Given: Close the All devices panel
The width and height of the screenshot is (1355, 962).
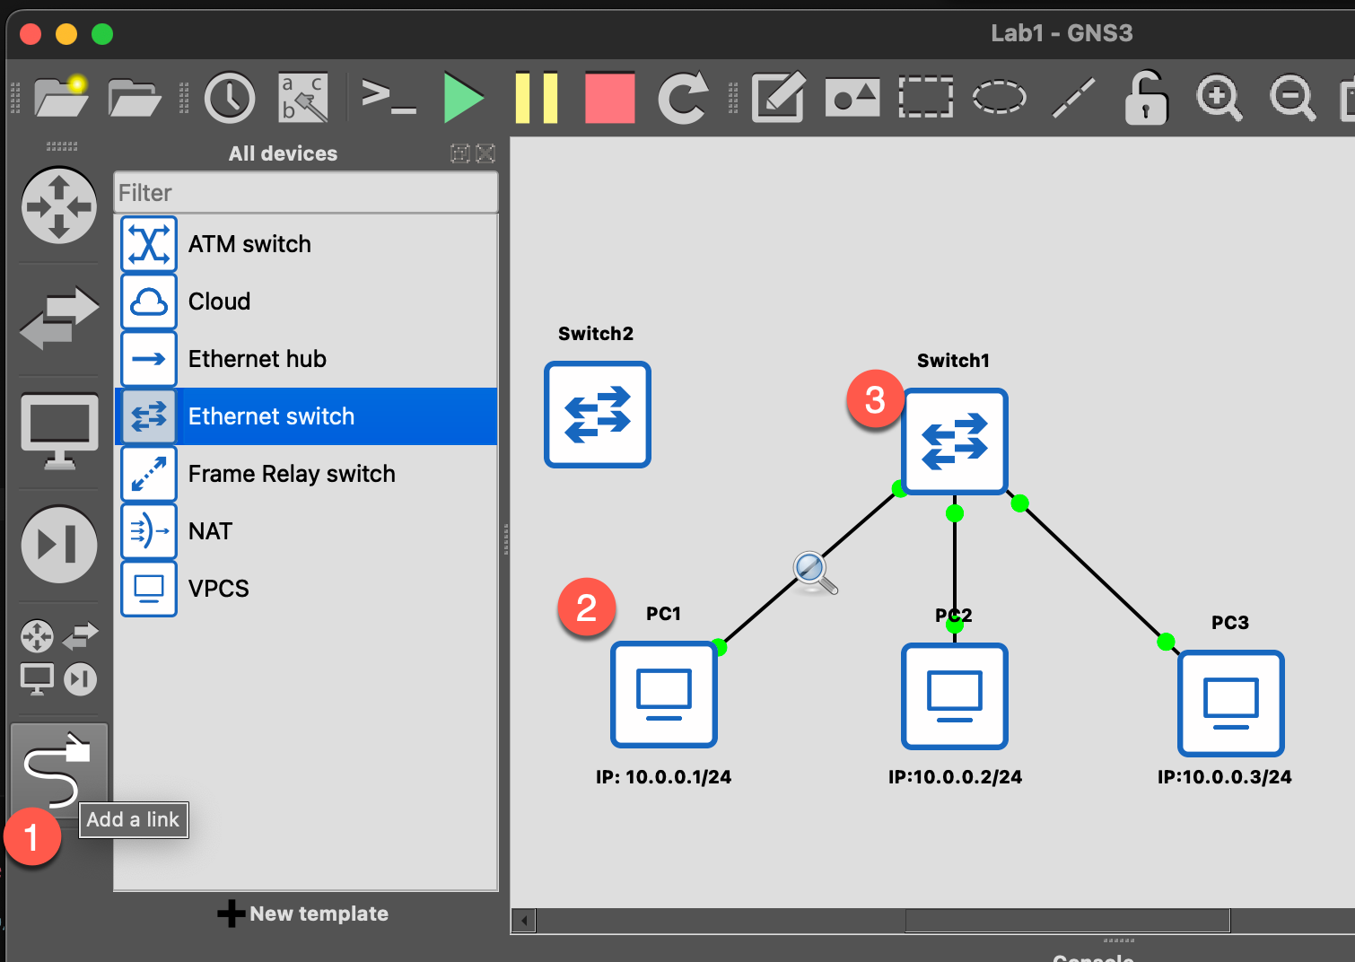Looking at the screenshot, I should (485, 153).
